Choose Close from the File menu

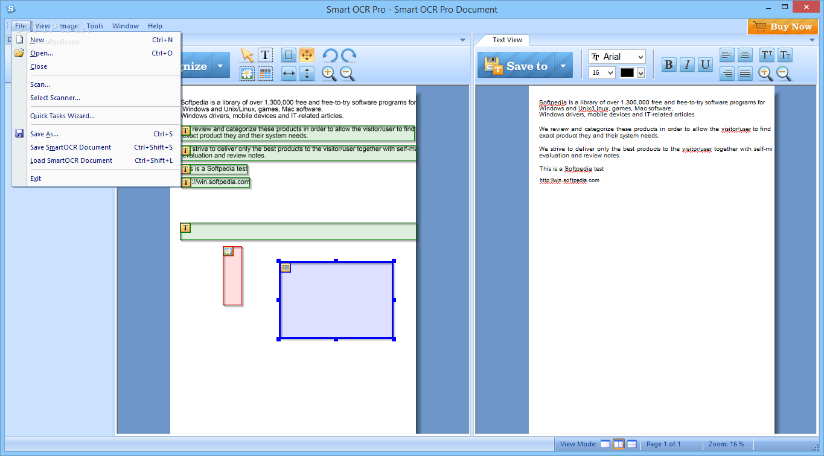pyautogui.click(x=96, y=66)
